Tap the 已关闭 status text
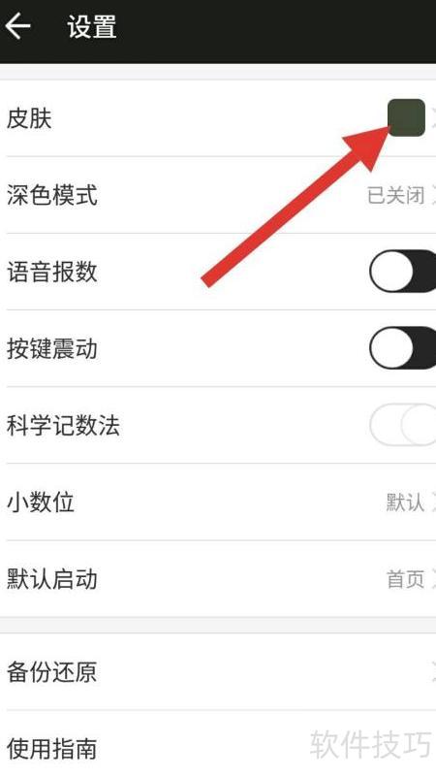 tap(396, 195)
